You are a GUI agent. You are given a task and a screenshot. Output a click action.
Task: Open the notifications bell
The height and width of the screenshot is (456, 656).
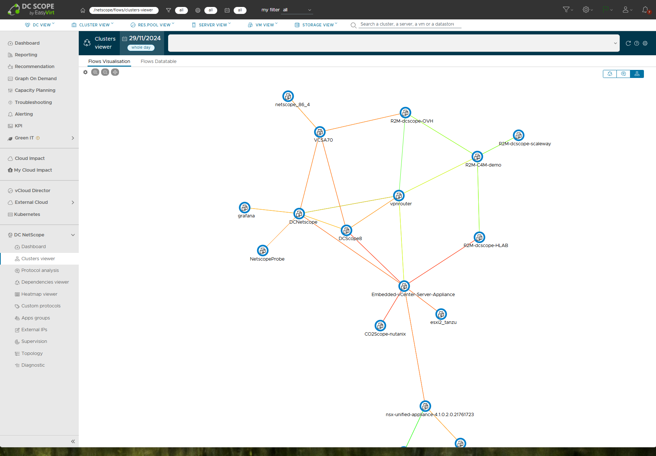pyautogui.click(x=645, y=10)
